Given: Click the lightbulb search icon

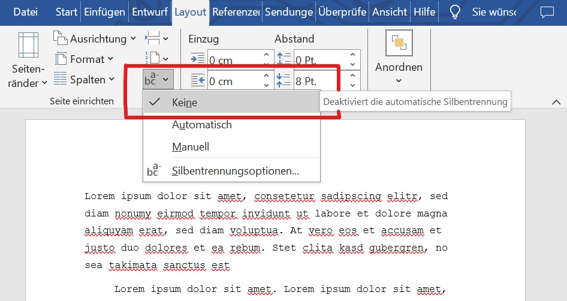Looking at the screenshot, I should pyautogui.click(x=456, y=12).
